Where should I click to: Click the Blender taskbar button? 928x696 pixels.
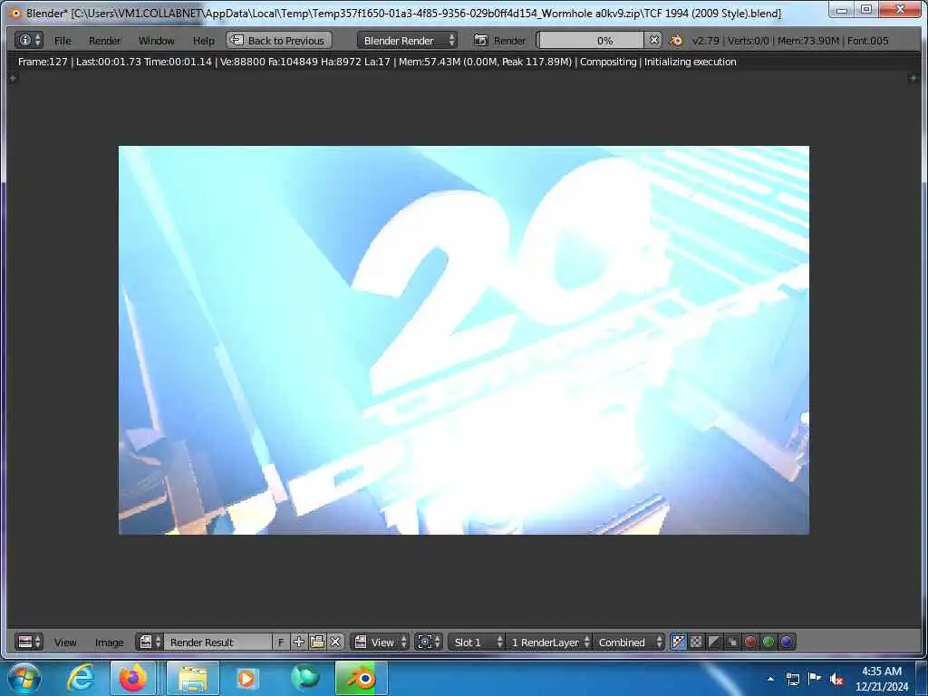point(362,678)
